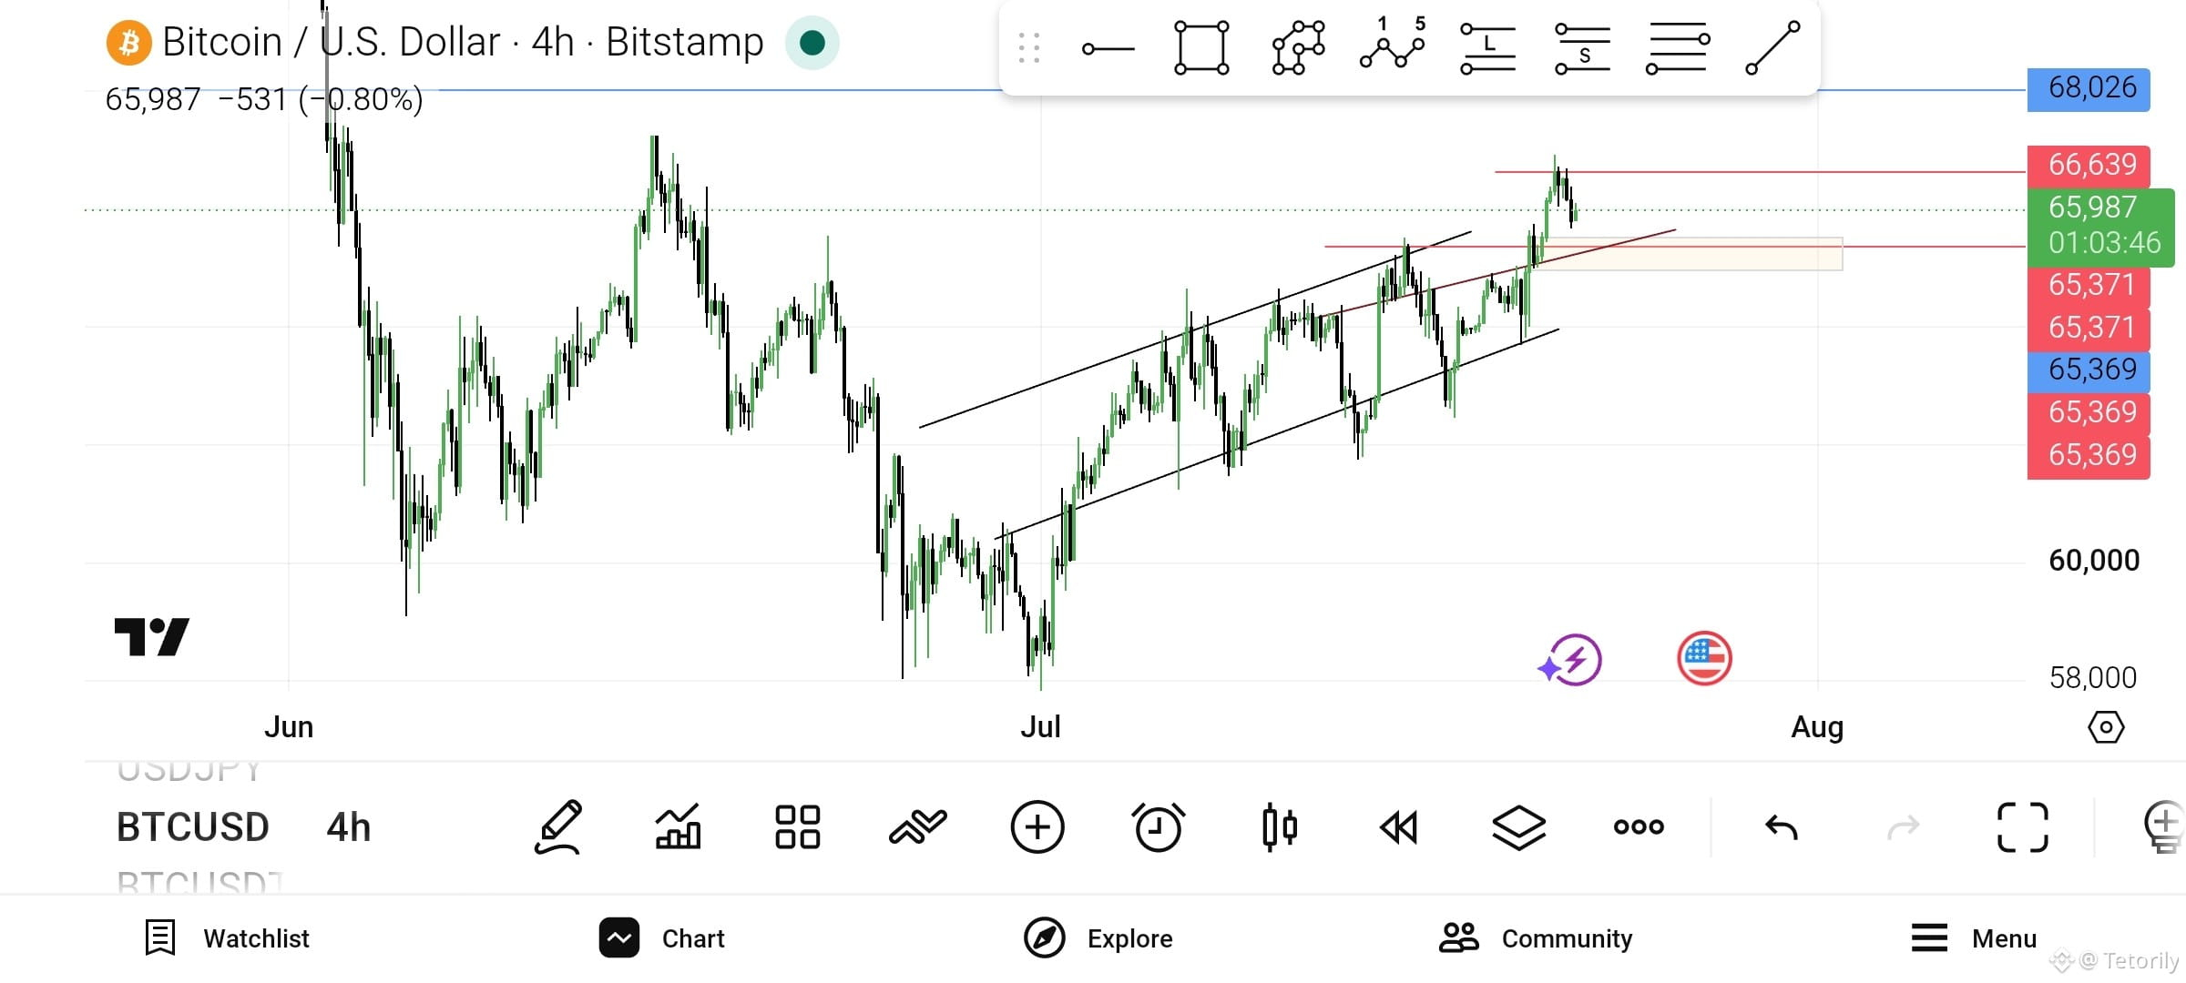Tap the green 65,987 current price label
2186x983 pixels.
[2100, 227]
